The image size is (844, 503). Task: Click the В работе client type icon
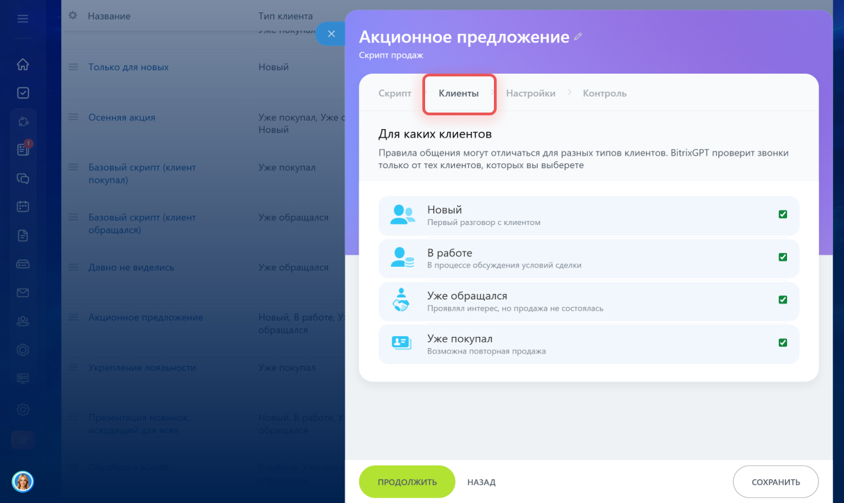point(402,258)
